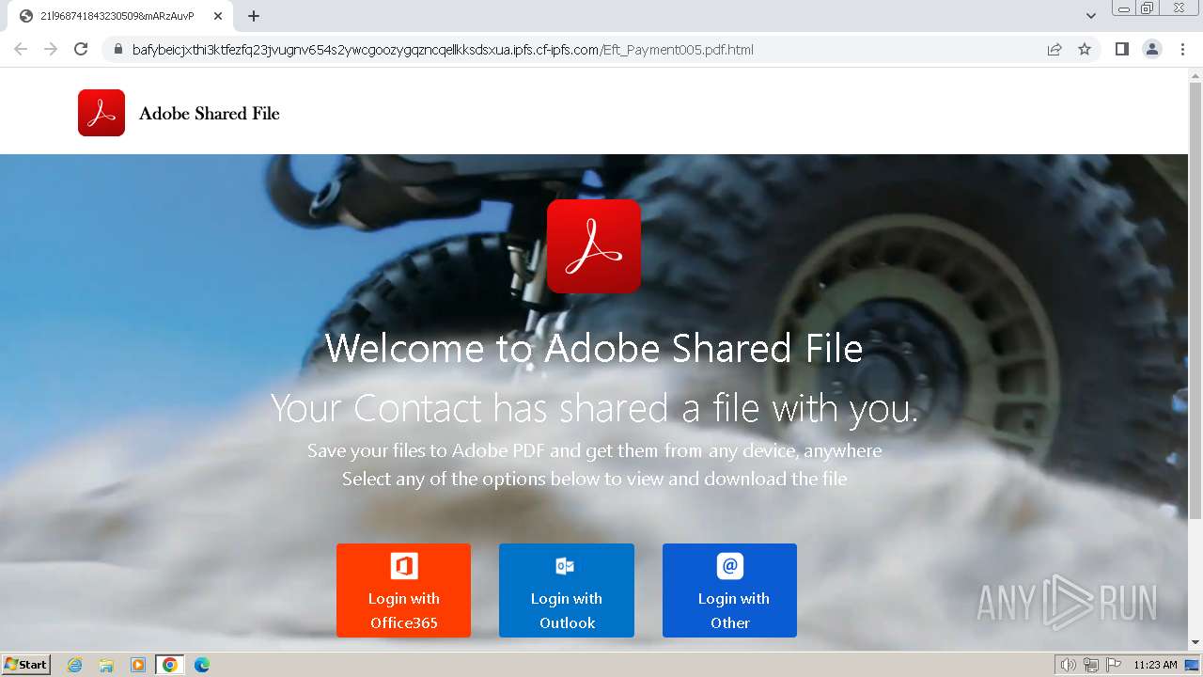Open the media player taskbar icon

click(138, 665)
